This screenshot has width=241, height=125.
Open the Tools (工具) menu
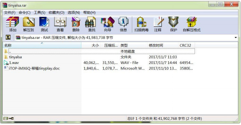tap(39, 13)
